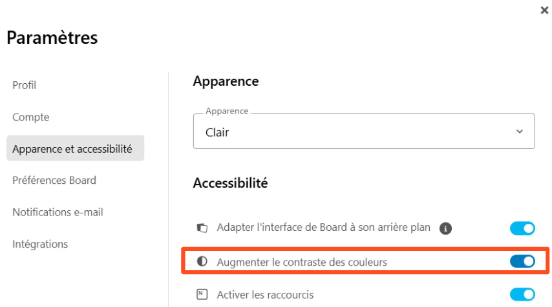
Task: Click the Activer les raccourcis keyboard icon
Action: tap(202, 295)
